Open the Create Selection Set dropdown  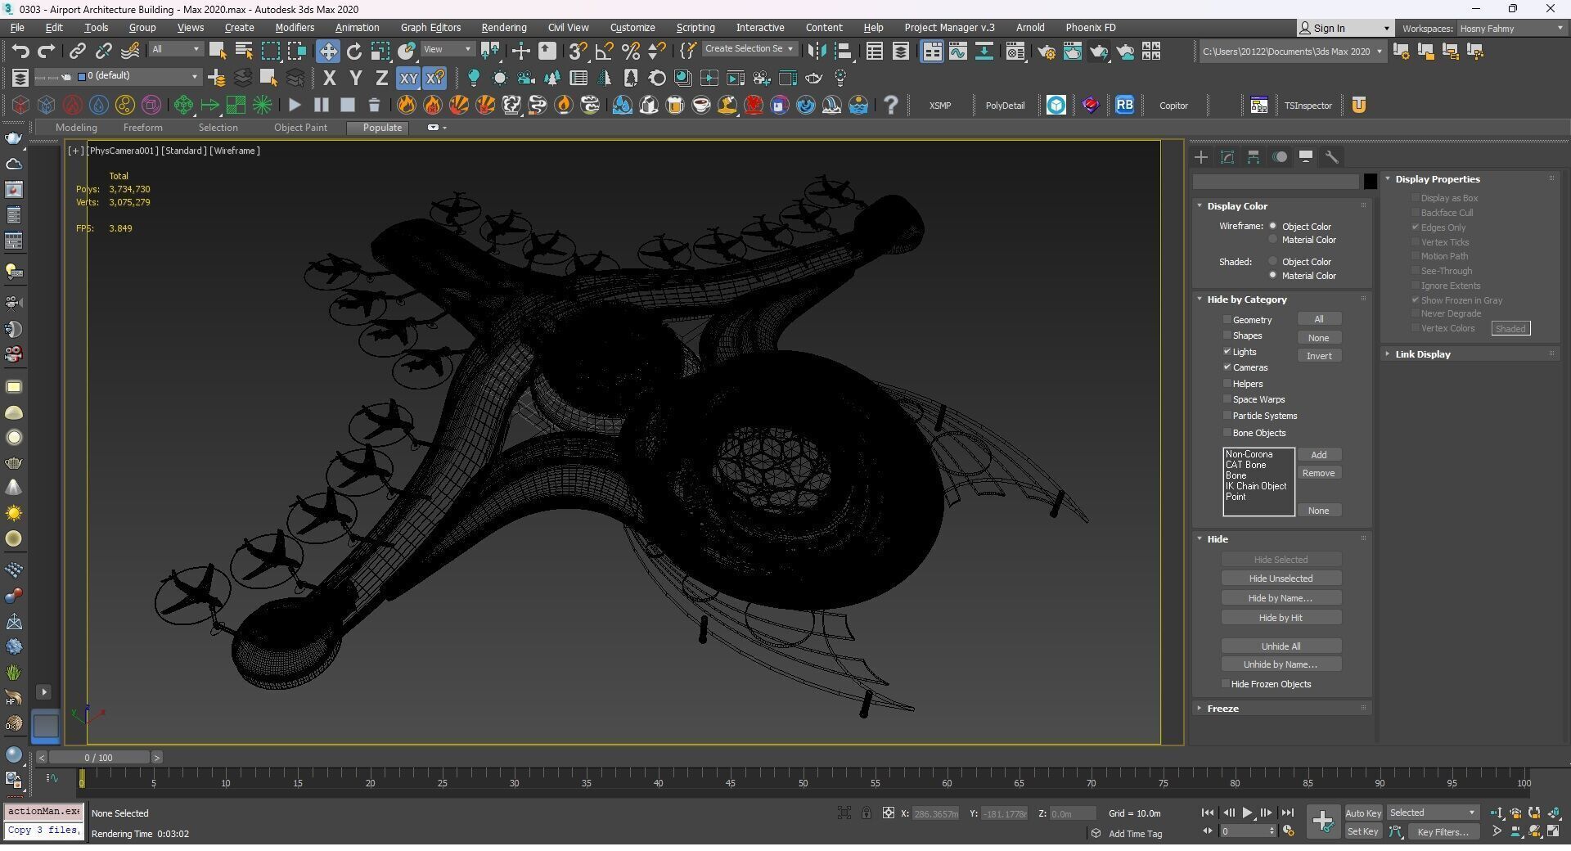pos(749,49)
